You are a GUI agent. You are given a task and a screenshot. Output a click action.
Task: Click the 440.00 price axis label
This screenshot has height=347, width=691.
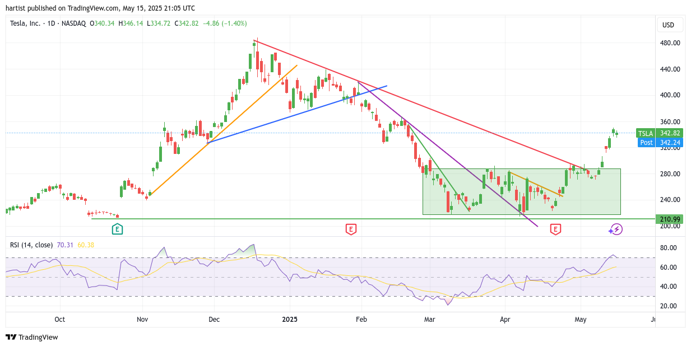[x=670, y=69]
